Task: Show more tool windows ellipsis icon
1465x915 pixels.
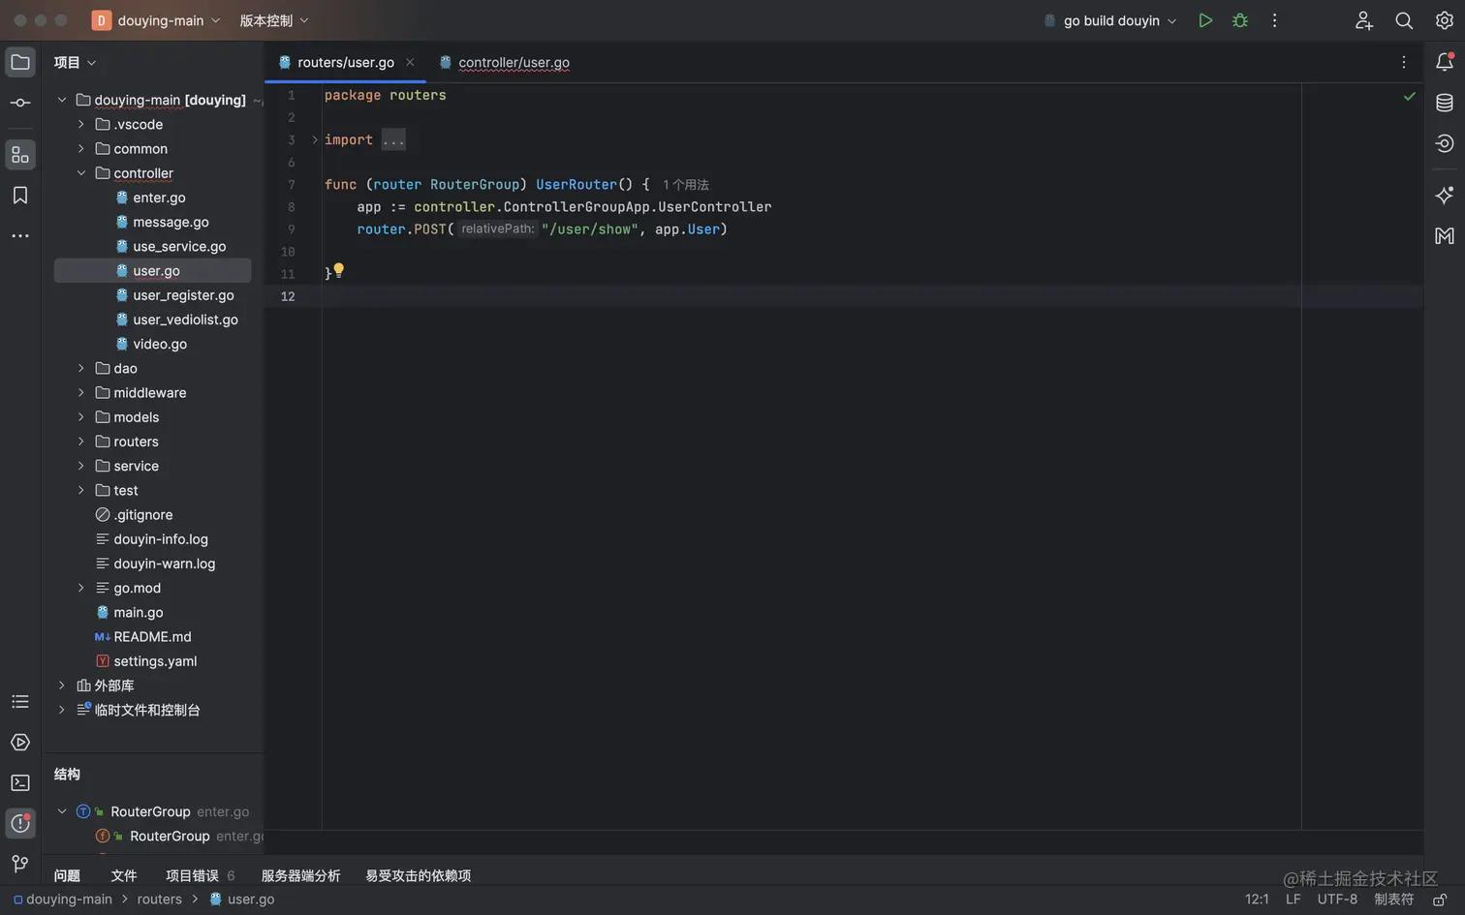Action: [20, 236]
